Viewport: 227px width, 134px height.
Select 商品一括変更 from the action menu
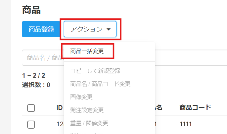pos(87,51)
